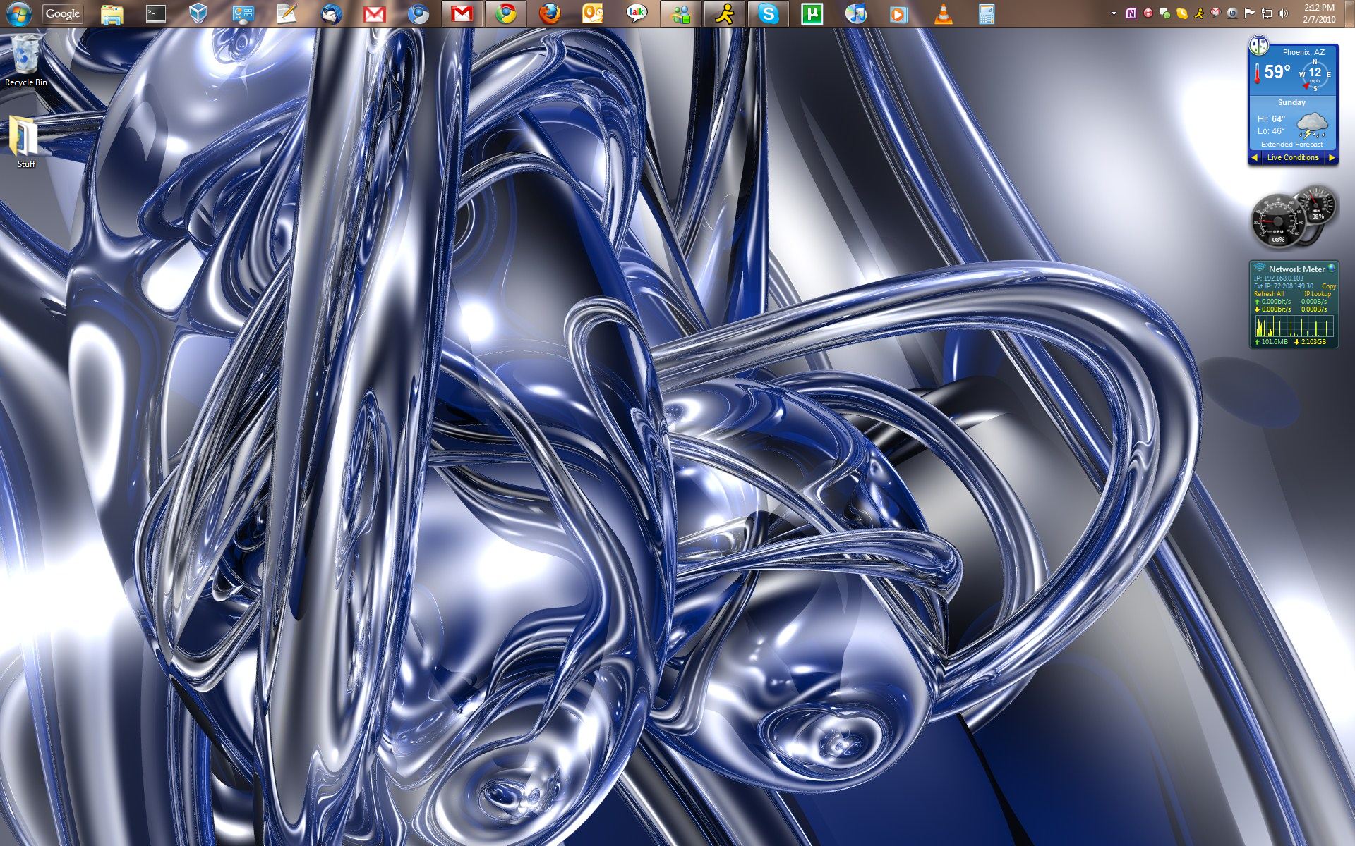Click Live Conditions in weather gadget

click(x=1293, y=157)
